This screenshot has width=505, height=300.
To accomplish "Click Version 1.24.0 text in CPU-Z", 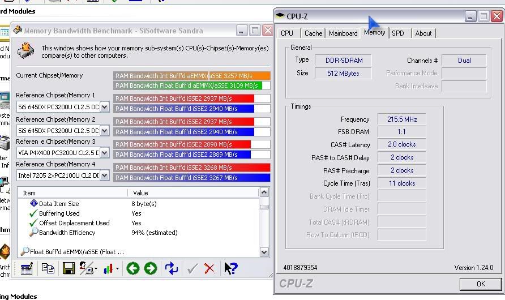I will (473, 268).
